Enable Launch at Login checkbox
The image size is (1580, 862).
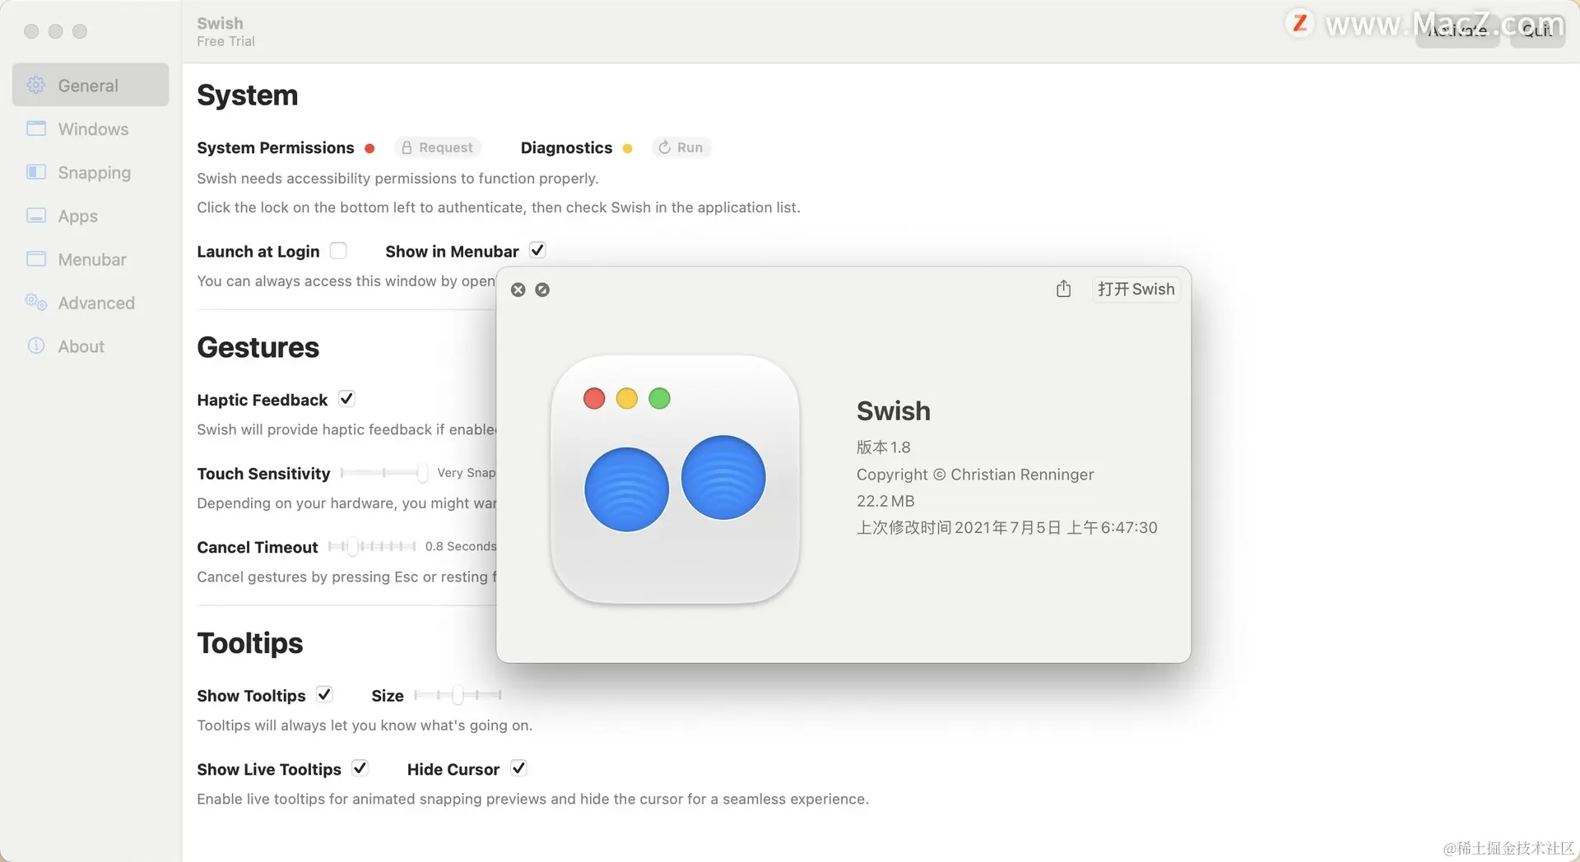pyautogui.click(x=338, y=250)
